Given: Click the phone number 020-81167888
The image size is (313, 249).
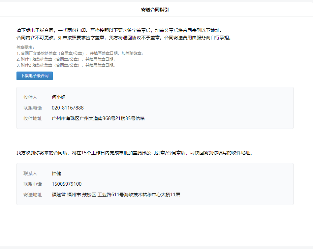Looking at the screenshot, I should pyautogui.click(x=68, y=108).
